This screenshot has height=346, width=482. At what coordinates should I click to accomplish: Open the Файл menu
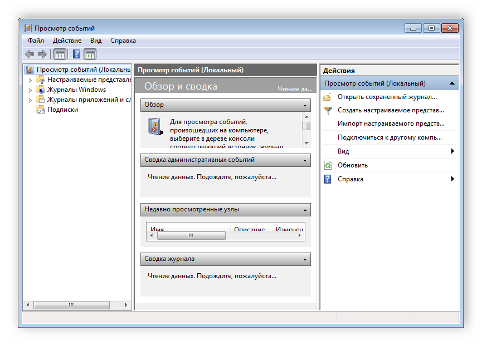pos(35,40)
